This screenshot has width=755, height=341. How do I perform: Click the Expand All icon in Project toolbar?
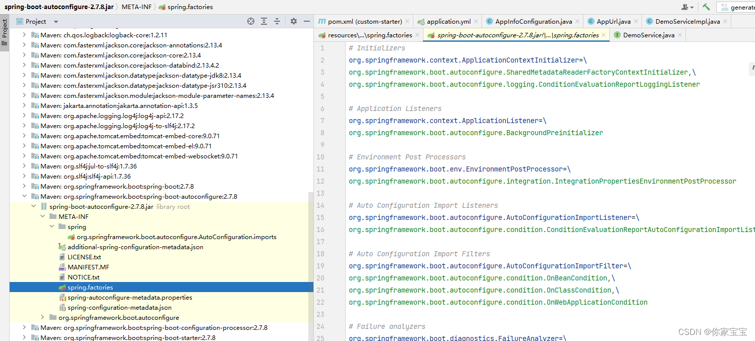(264, 22)
